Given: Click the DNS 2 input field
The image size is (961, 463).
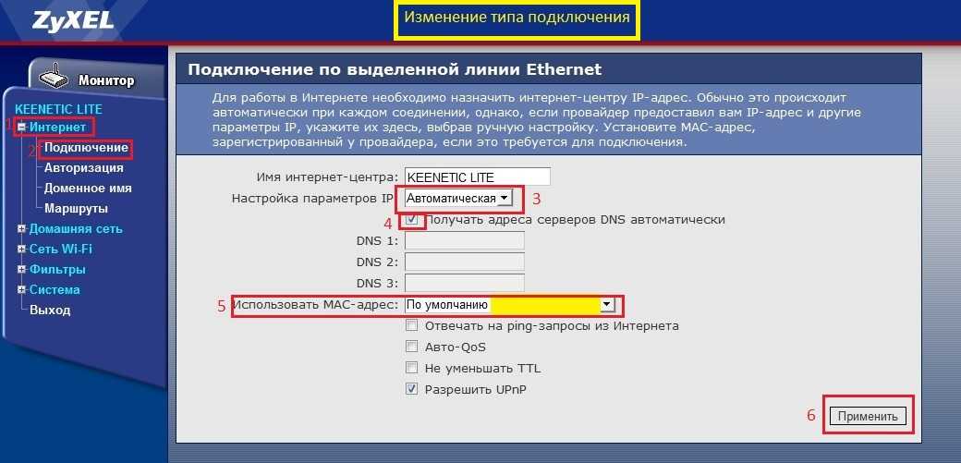Looking at the screenshot, I should pyautogui.click(x=465, y=262).
